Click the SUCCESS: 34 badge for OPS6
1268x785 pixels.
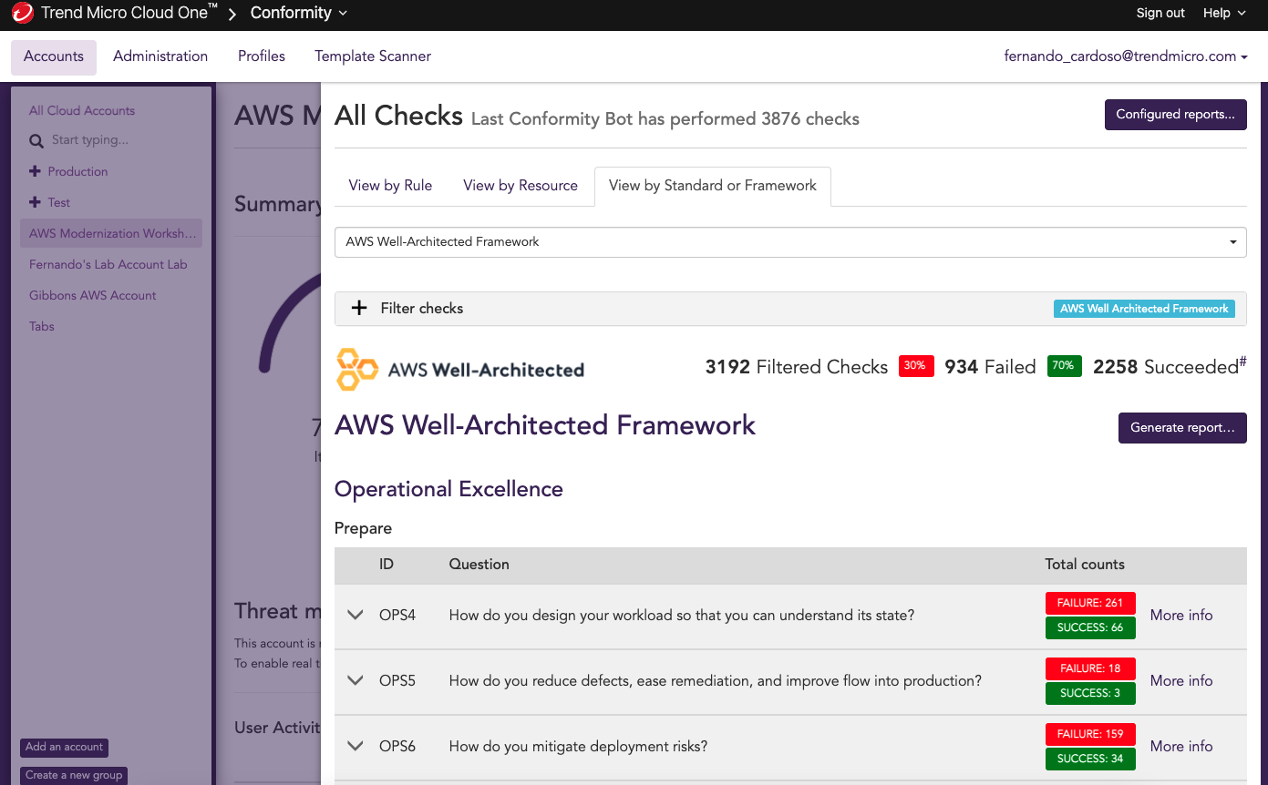click(x=1089, y=759)
